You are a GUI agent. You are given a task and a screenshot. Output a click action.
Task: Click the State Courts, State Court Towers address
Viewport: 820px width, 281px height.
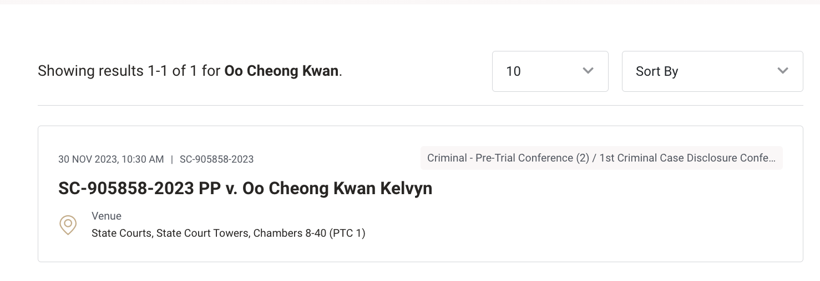171,233
